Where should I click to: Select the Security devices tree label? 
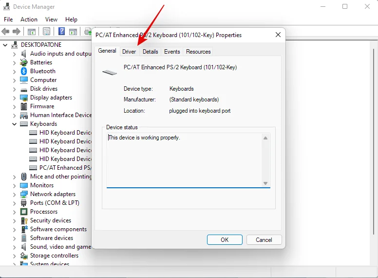click(x=51, y=220)
